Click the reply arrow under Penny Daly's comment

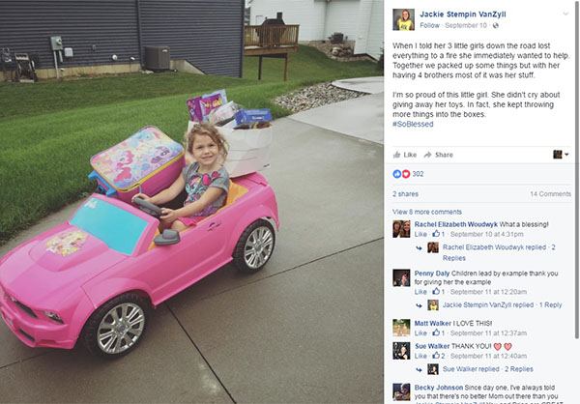tap(419, 305)
